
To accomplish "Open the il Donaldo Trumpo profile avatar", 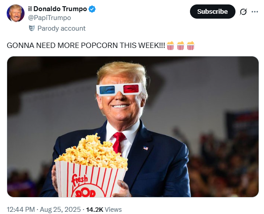I will point(16,13).
